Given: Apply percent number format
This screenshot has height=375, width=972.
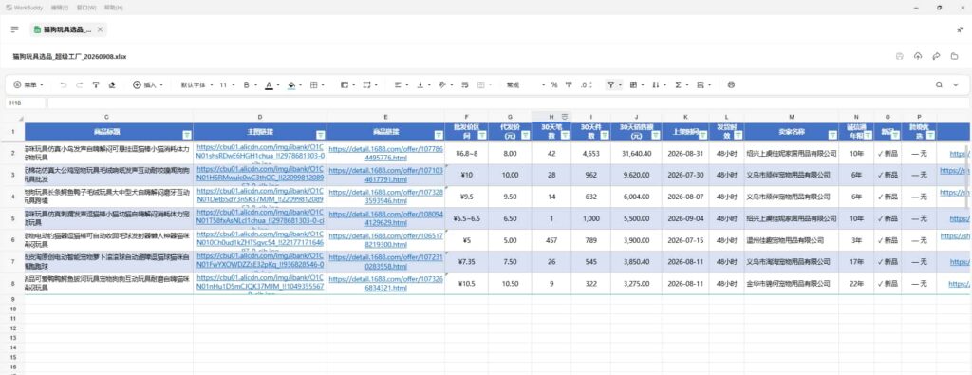Looking at the screenshot, I should tap(554, 84).
